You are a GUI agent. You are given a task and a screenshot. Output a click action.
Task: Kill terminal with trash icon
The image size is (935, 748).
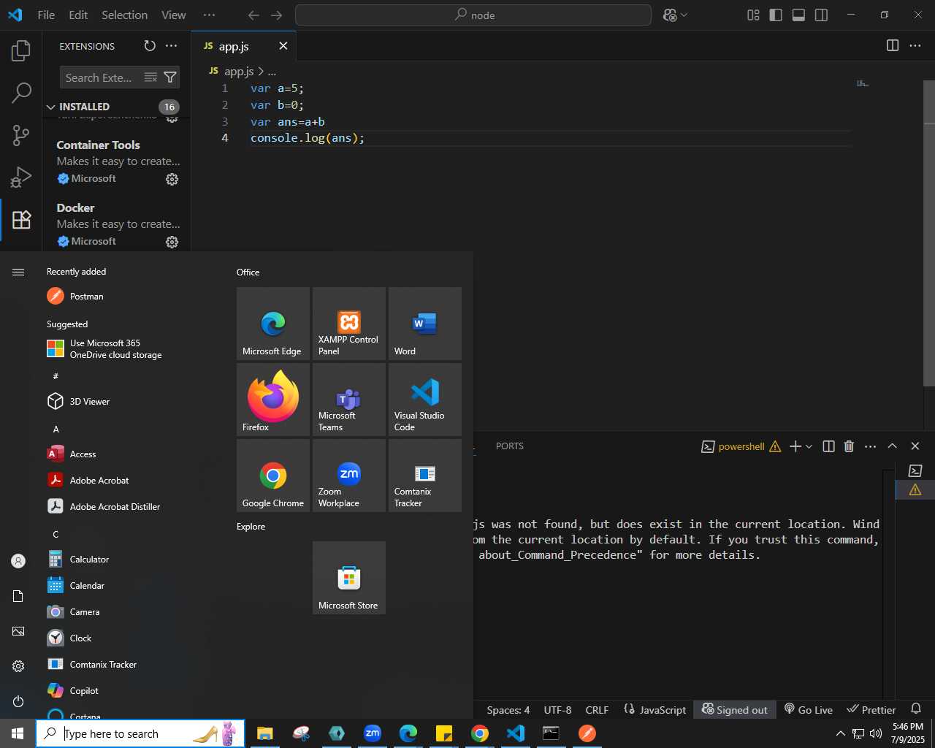pos(849,446)
